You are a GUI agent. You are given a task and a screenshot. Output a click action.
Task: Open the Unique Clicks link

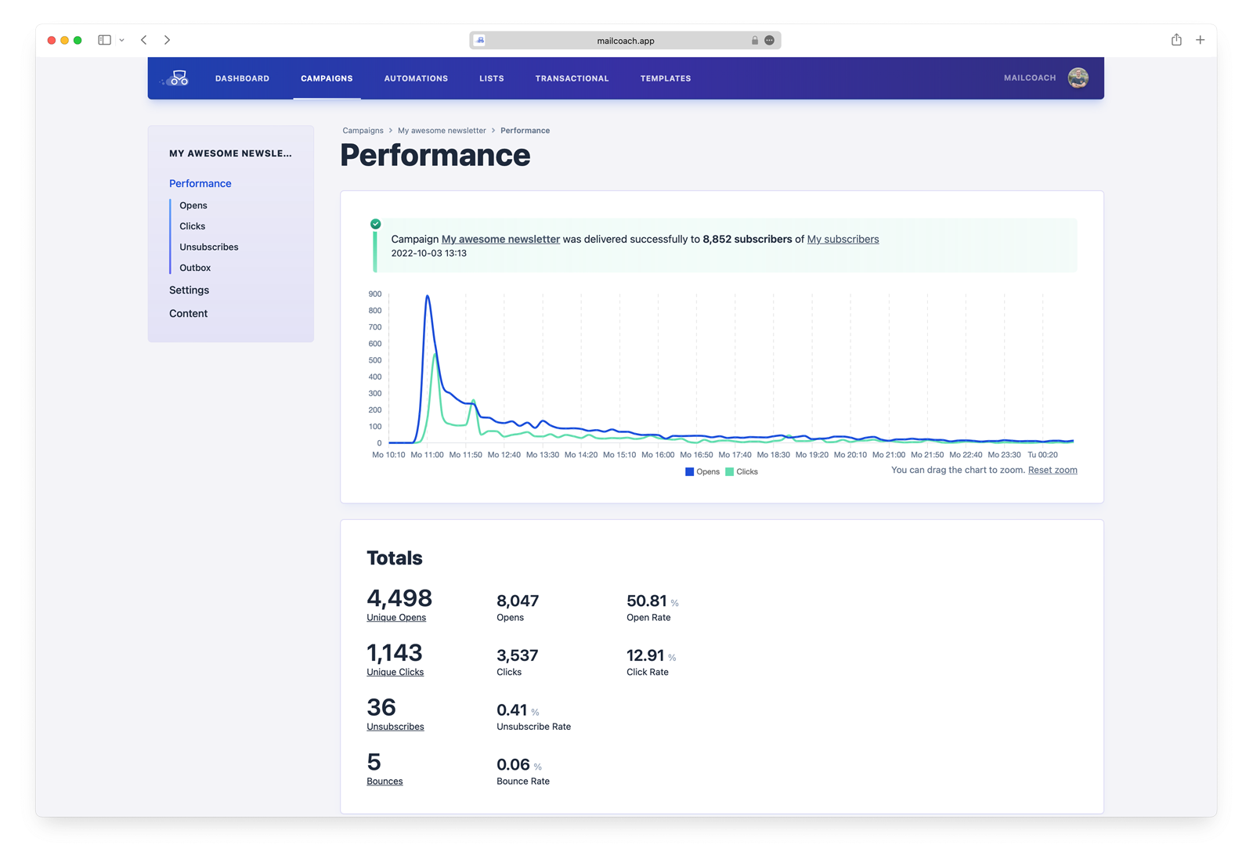point(395,673)
